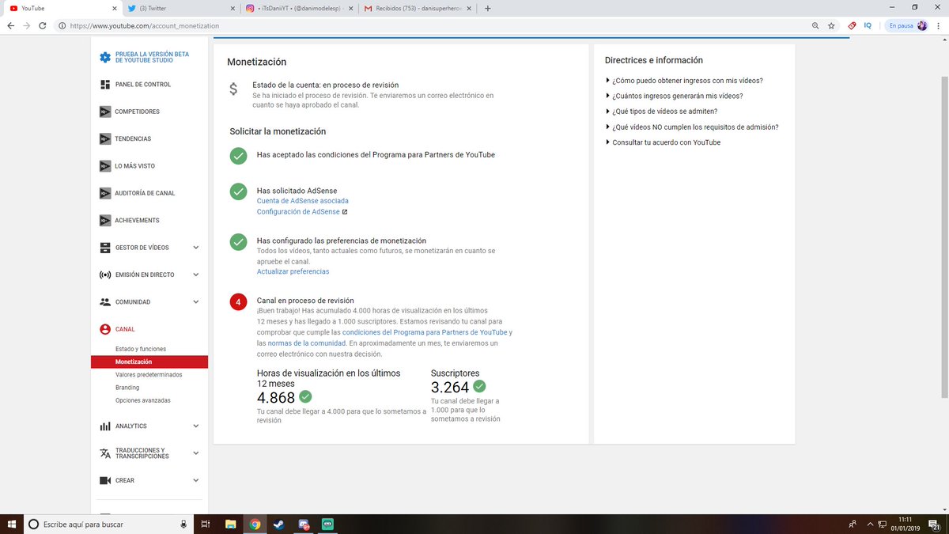
Task: Bookmark this page with the star icon
Action: pos(831,25)
